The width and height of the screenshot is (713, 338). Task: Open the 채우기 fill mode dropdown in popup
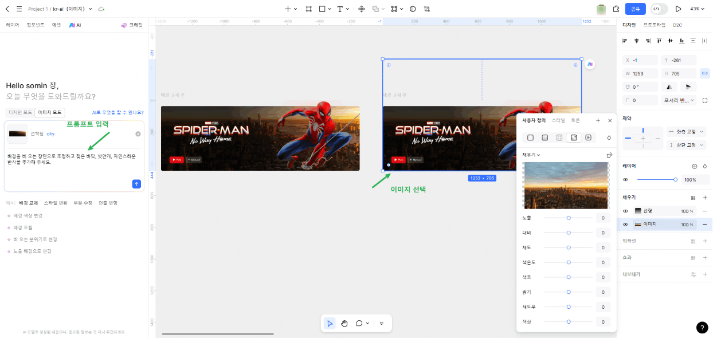531,155
